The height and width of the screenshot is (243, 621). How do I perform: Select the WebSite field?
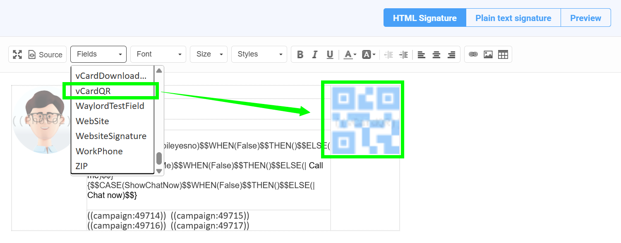(113, 121)
